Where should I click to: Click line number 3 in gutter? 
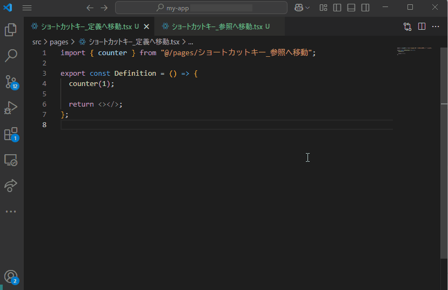coord(44,73)
